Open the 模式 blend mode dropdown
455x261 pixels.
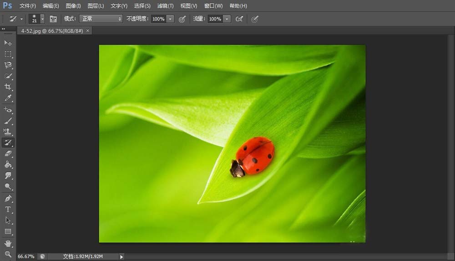coord(101,19)
